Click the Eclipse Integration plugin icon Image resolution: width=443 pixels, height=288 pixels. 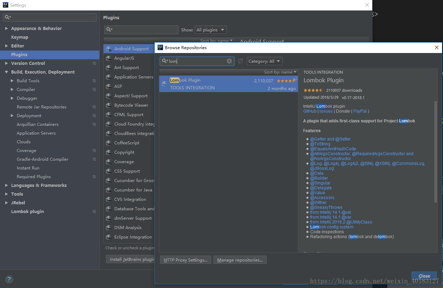[109, 237]
